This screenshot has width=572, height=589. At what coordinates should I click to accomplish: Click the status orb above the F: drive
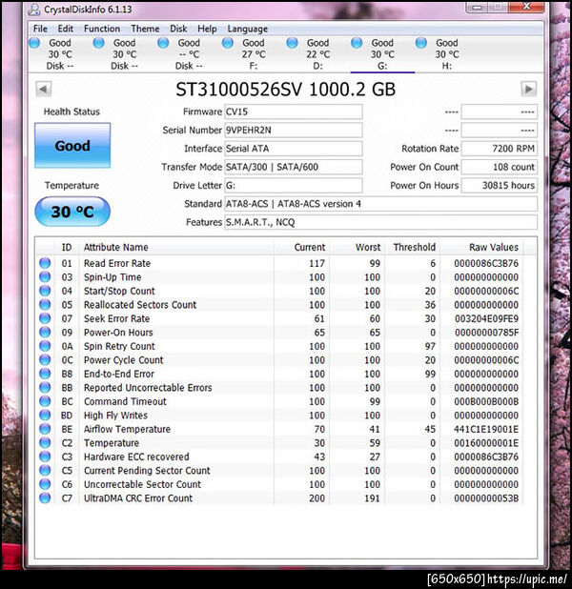click(228, 43)
